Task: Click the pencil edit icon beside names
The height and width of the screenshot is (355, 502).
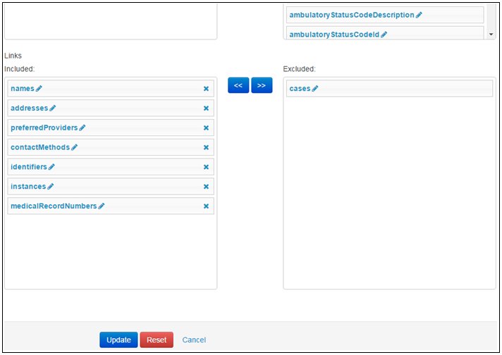Action: pos(39,89)
